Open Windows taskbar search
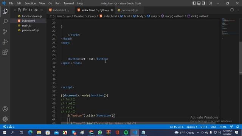 pyautogui.click(x=13, y=133)
